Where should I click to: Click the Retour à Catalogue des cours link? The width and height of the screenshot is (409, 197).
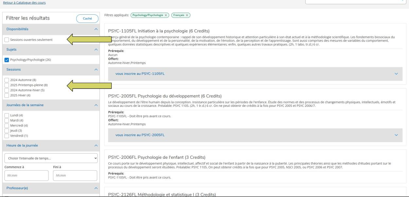point(24,3)
